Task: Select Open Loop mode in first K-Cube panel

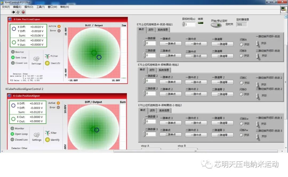Action: [x=13, y=57]
